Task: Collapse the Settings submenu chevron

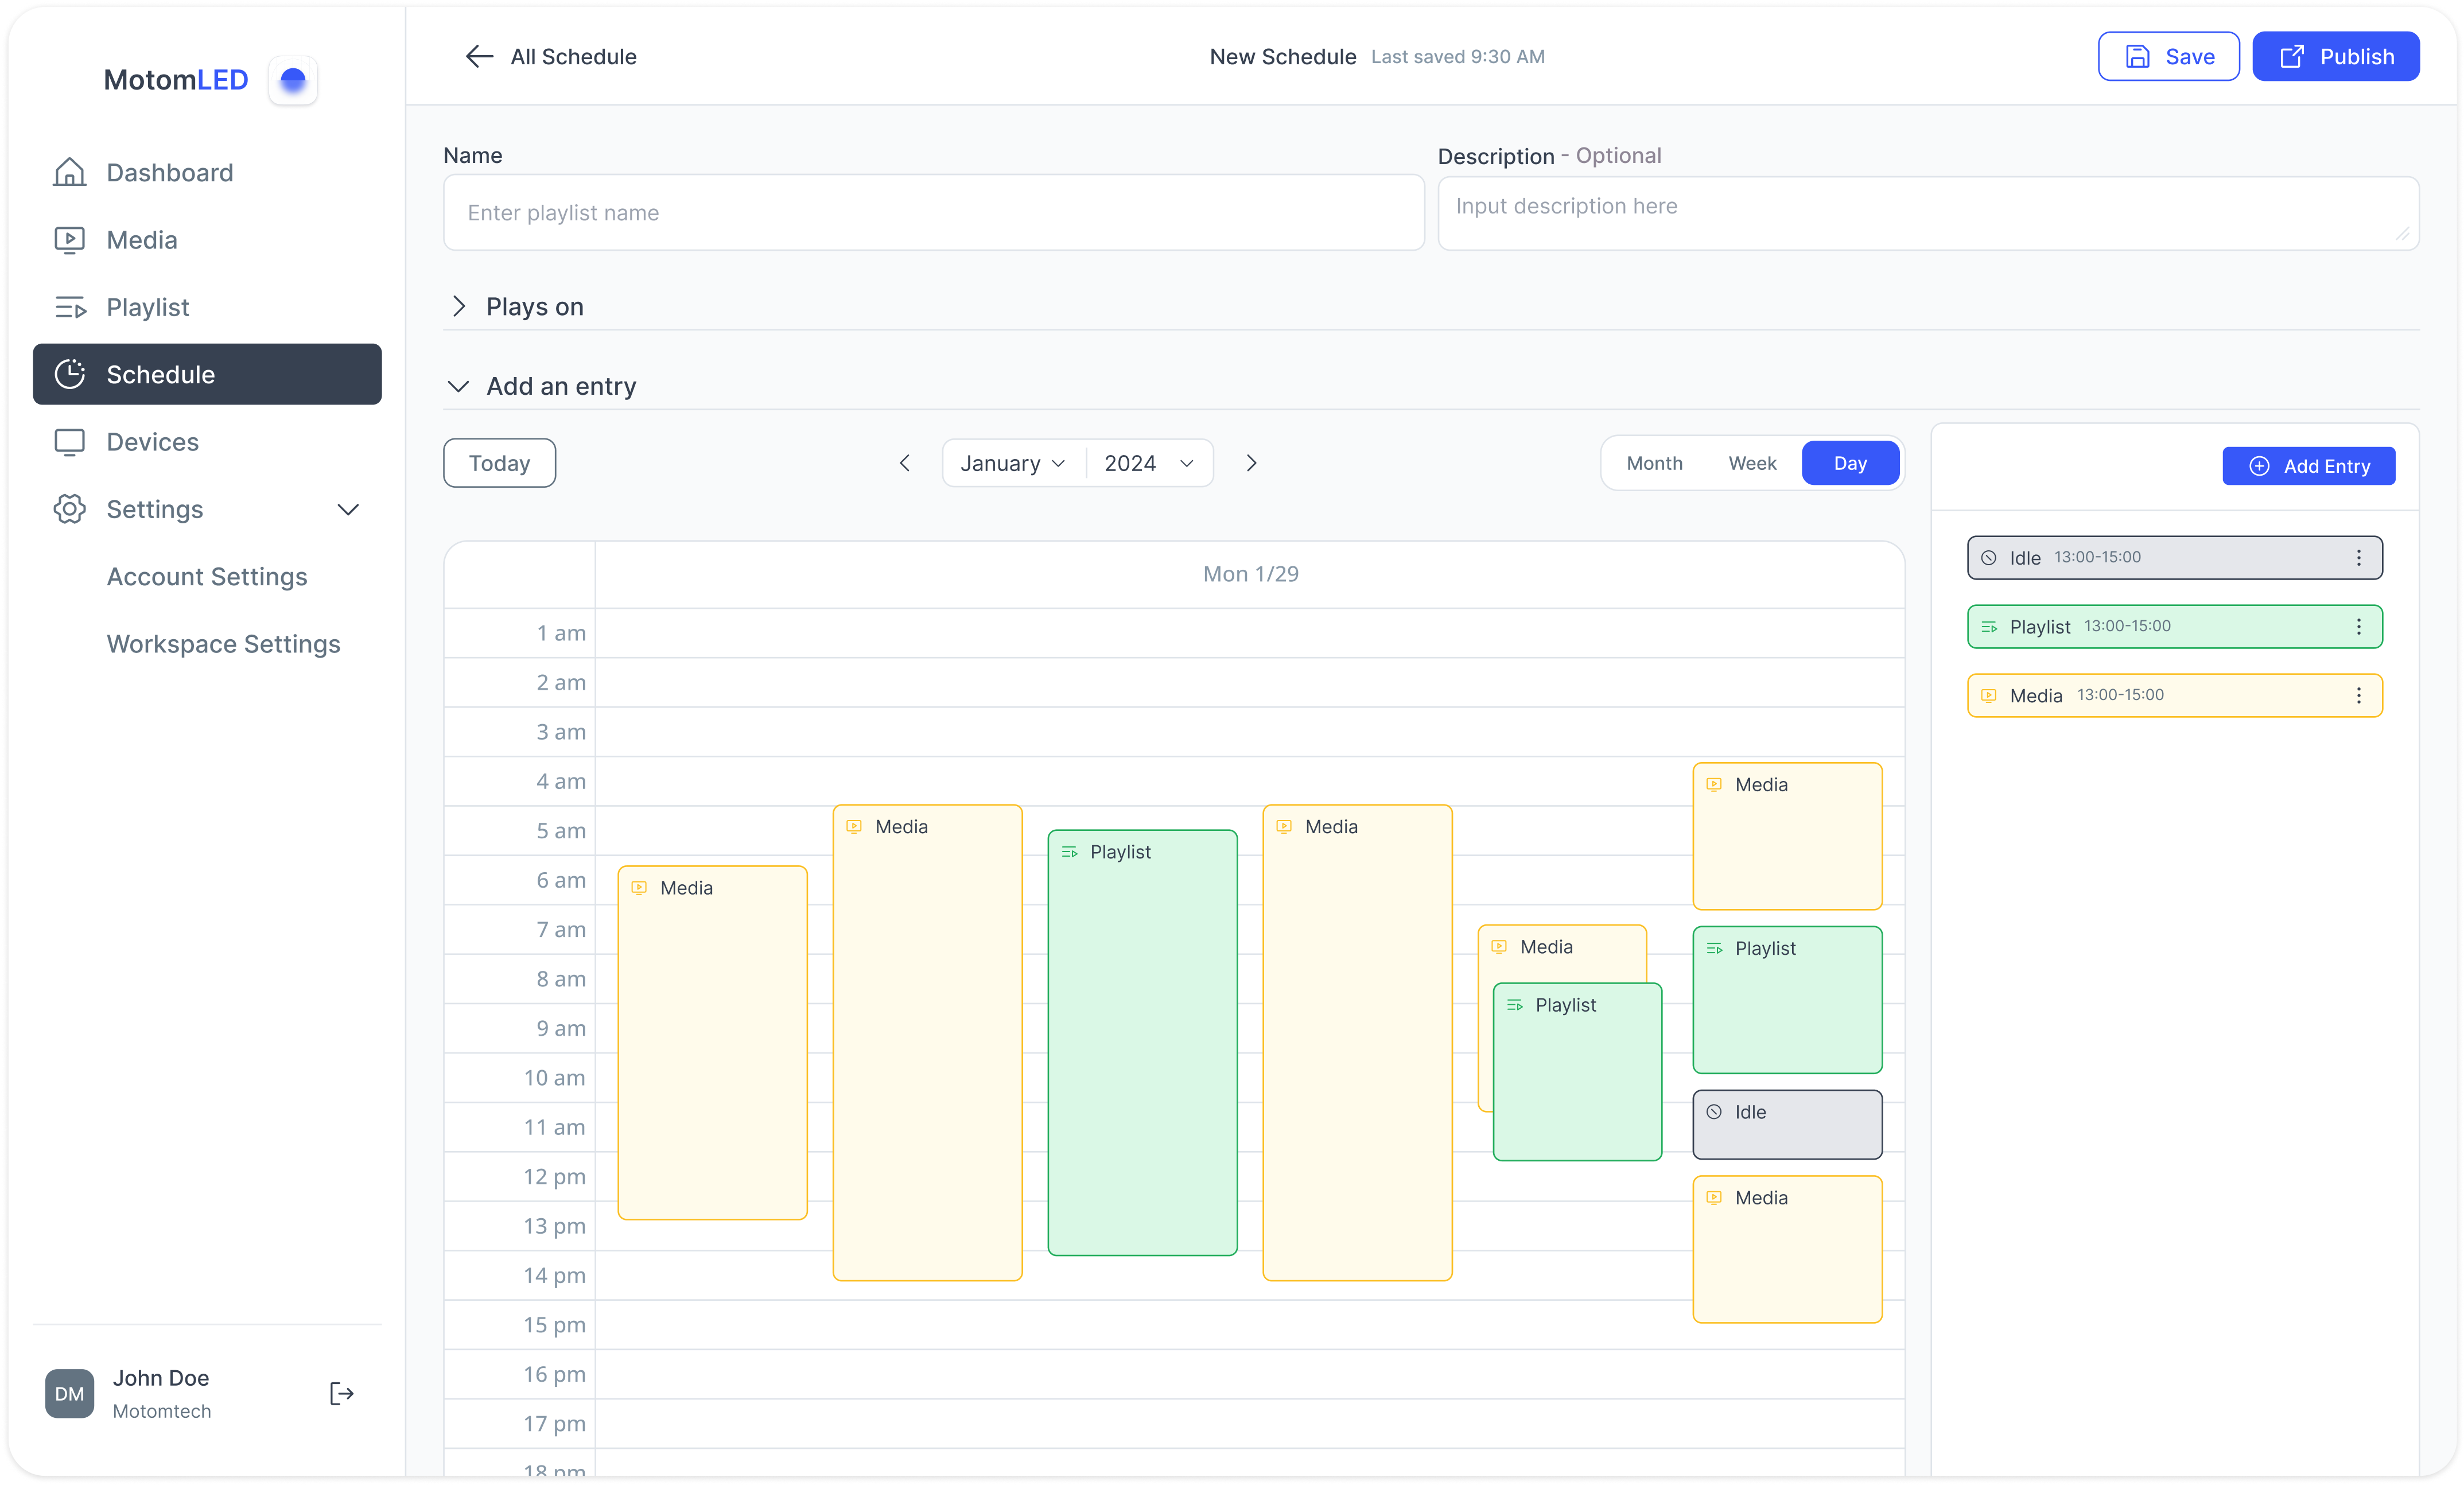Action: coord(348,509)
